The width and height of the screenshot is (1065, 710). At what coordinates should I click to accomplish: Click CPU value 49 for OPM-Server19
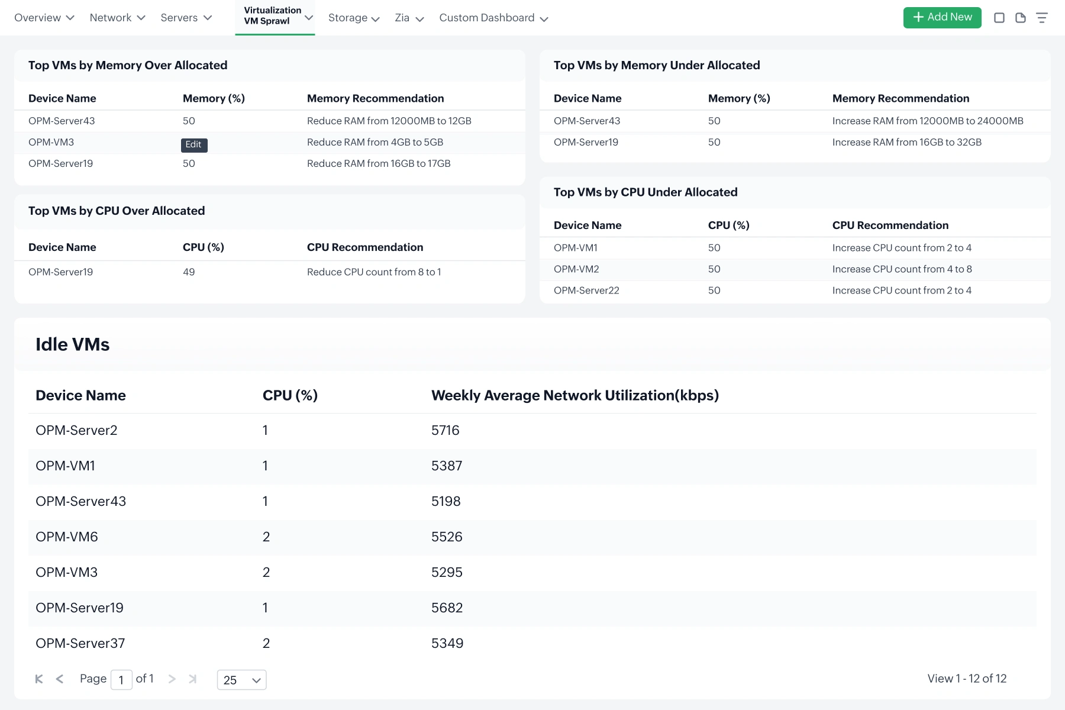tap(189, 272)
